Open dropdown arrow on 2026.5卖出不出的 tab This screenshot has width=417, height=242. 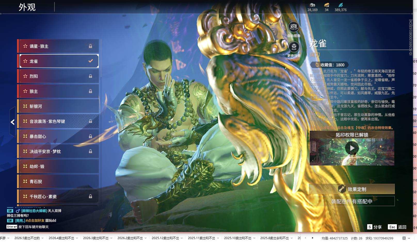[43, 238]
